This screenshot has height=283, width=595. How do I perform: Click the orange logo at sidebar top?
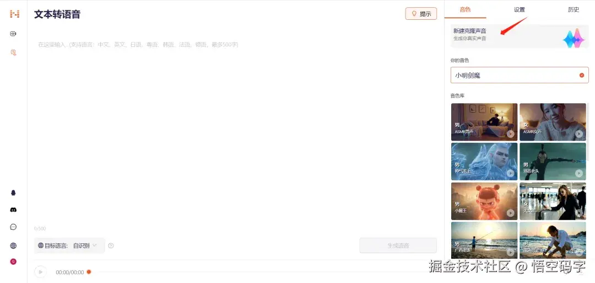point(14,14)
